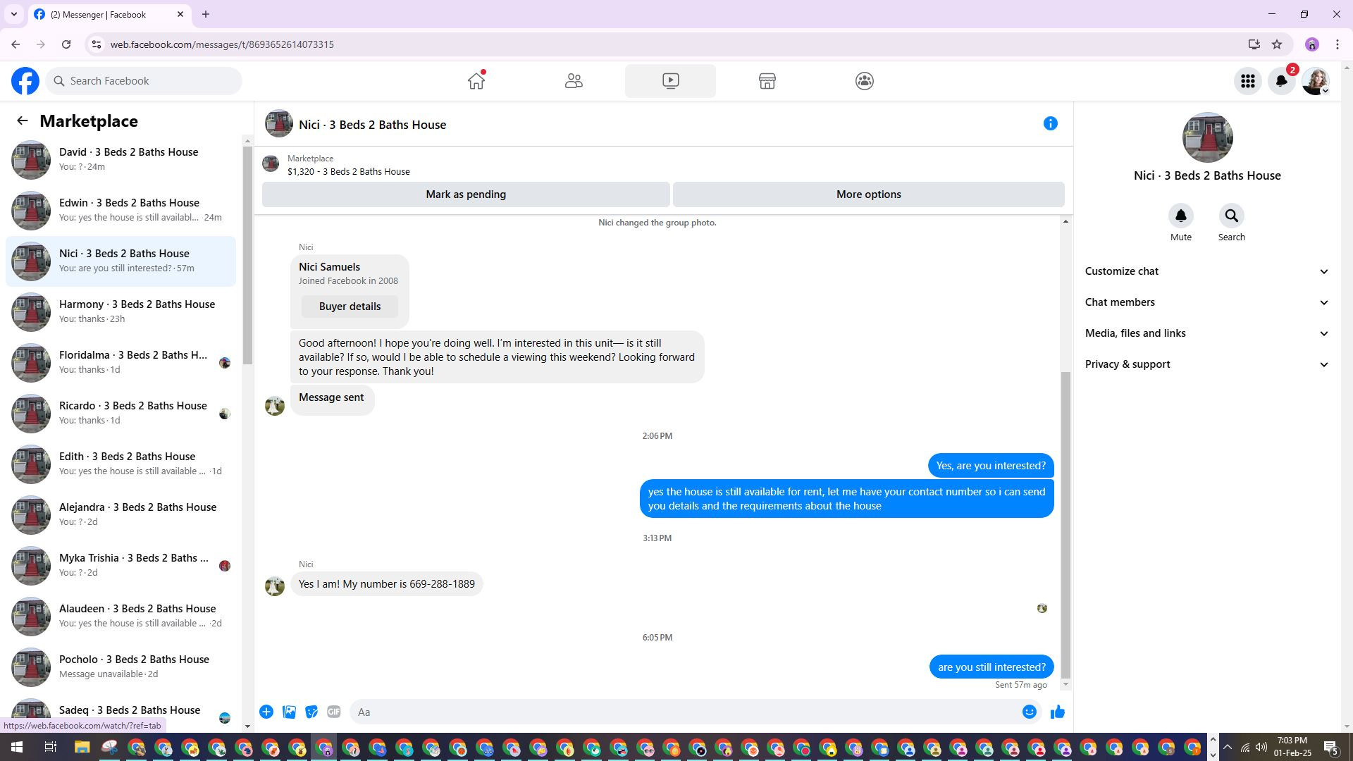The width and height of the screenshot is (1353, 761).
Task: Click the Mark as pending button
Action: click(466, 194)
